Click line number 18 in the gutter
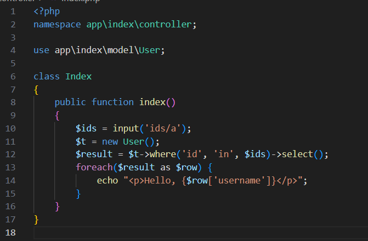The width and height of the screenshot is (368, 241). pyautogui.click(x=10, y=233)
